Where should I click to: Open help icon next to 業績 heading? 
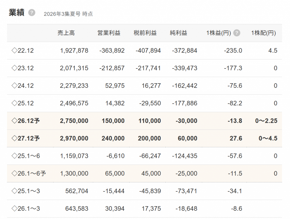coord(32,12)
